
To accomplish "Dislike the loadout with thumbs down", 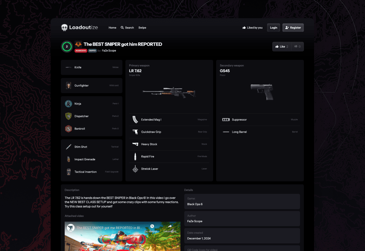I will [298, 46].
